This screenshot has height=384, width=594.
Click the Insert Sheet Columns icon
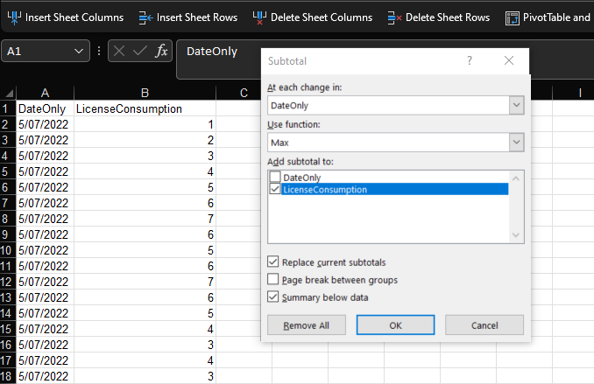(x=14, y=17)
